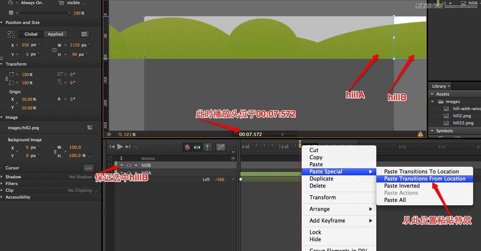481x251 pixels.
Task: Click the Left value -560
Action: click(219, 179)
